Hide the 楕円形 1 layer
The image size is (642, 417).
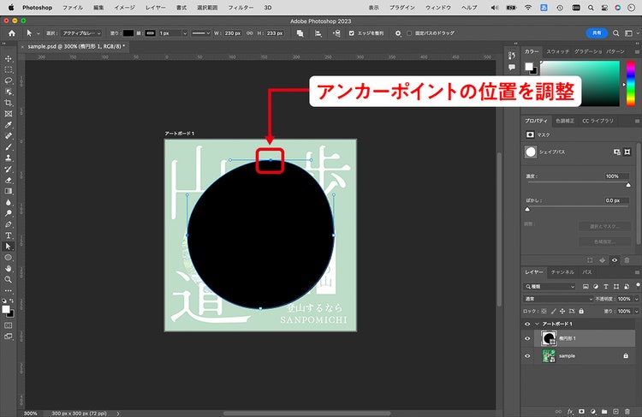pos(527,339)
